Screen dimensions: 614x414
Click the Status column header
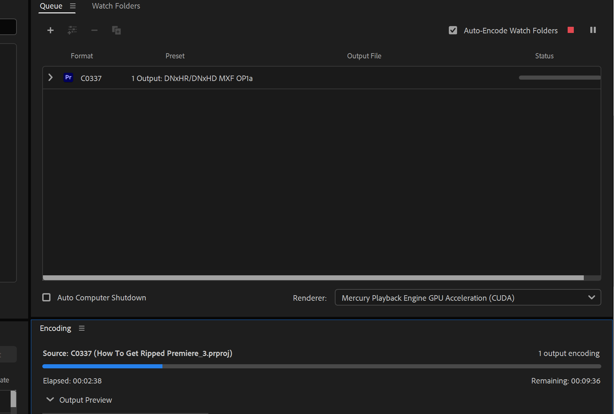pyautogui.click(x=544, y=56)
